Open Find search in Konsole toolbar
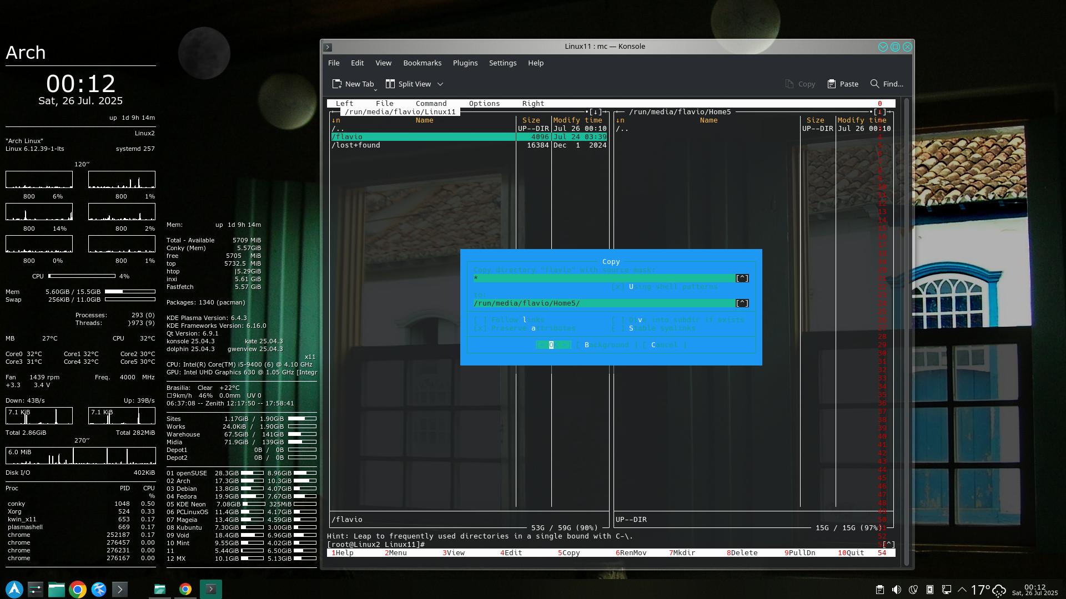Viewport: 1066px width, 599px height. (x=887, y=84)
